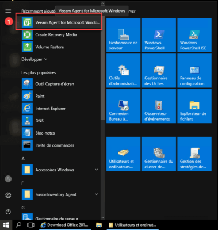Click the letter G group header
Viewport: 218px width, 230px height.
tap(23, 208)
